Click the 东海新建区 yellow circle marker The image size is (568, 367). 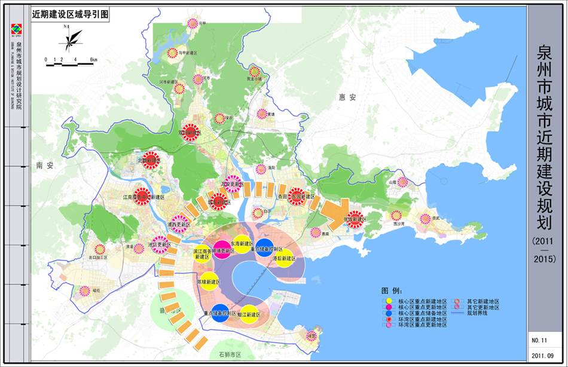(x=242, y=245)
